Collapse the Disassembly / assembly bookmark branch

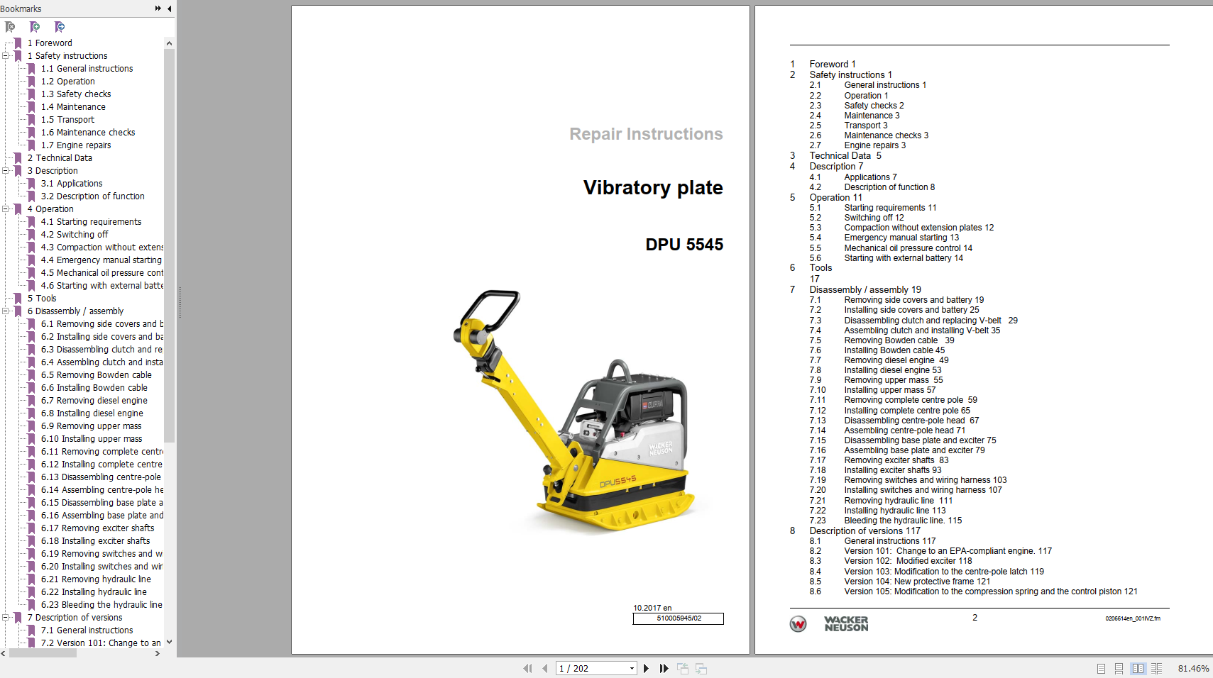pos(6,311)
